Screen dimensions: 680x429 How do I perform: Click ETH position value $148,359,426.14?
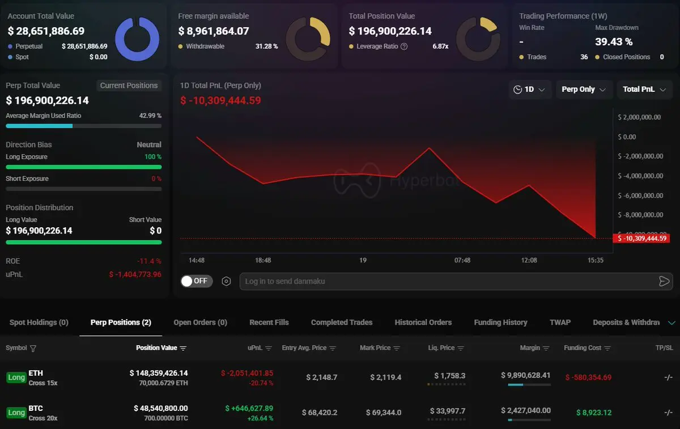159,373
